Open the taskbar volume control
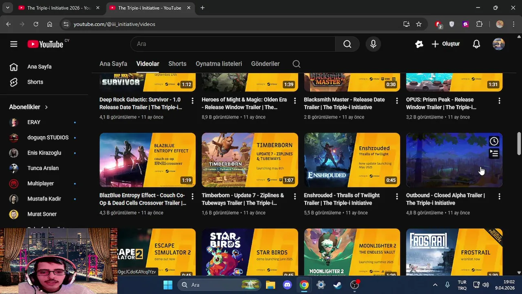 point(486,285)
